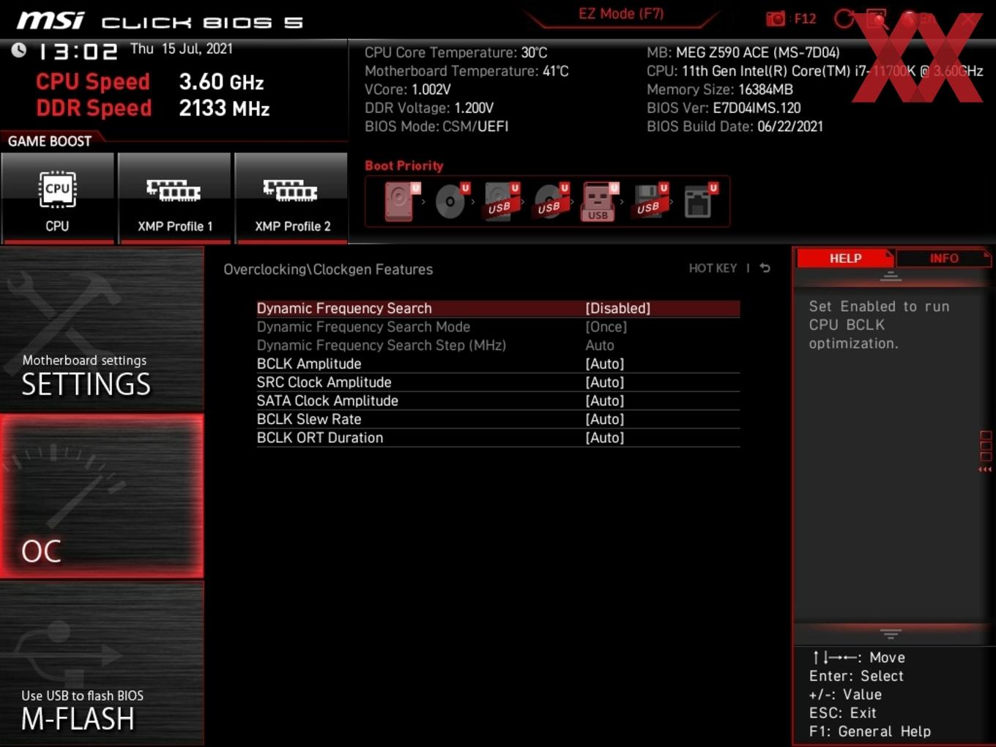Open M-FLASH BIOS flashing section
This screenshot has width=996, height=747.
tap(102, 664)
